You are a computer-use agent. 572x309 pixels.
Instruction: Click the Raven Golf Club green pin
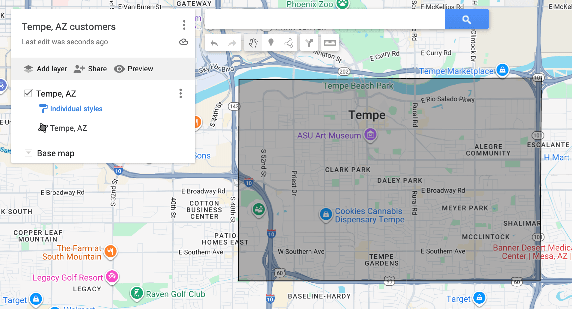click(x=137, y=293)
